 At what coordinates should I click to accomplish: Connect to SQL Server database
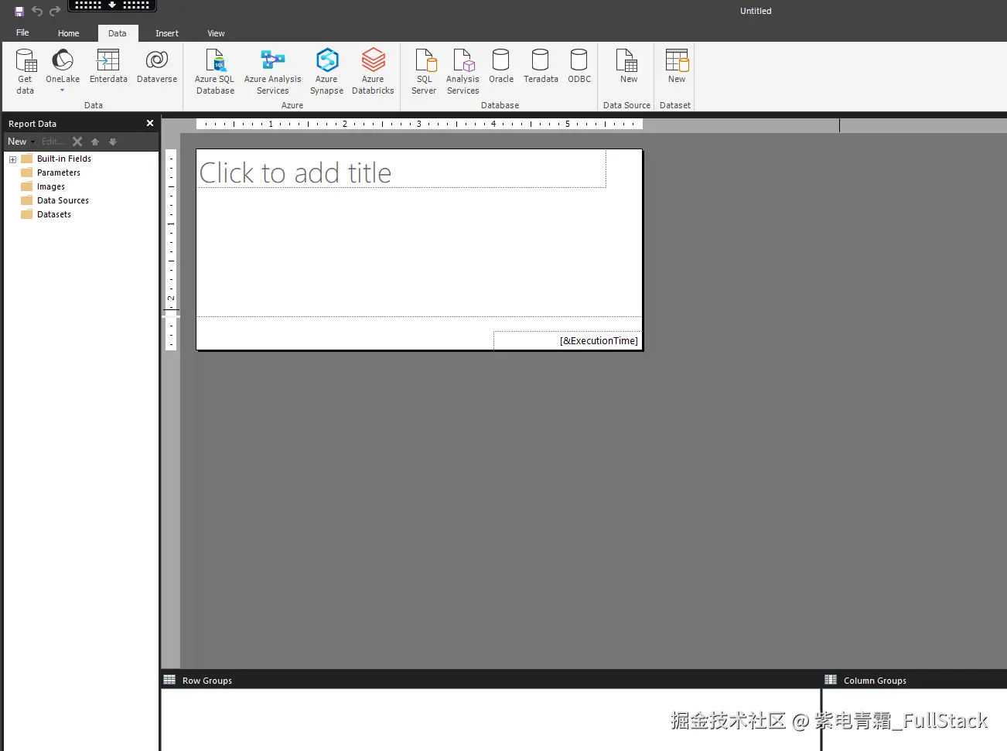coord(425,71)
